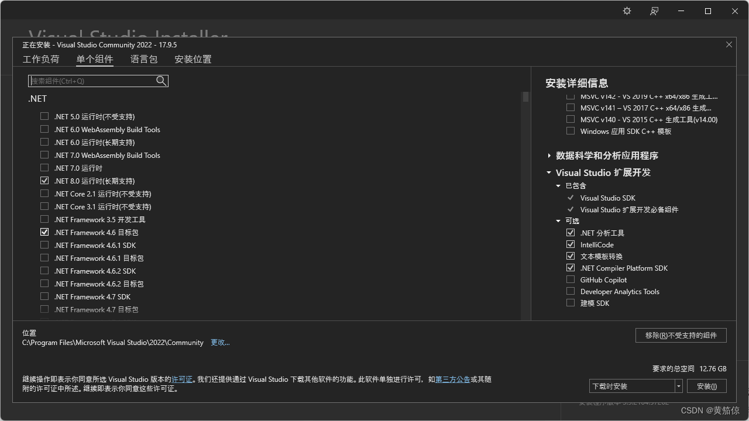Check MSVC v140 - VS 2015 C++ 生成工具
Image resolution: width=749 pixels, height=421 pixels.
click(x=571, y=119)
